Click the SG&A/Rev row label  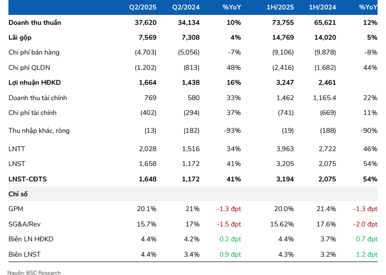(x=25, y=224)
